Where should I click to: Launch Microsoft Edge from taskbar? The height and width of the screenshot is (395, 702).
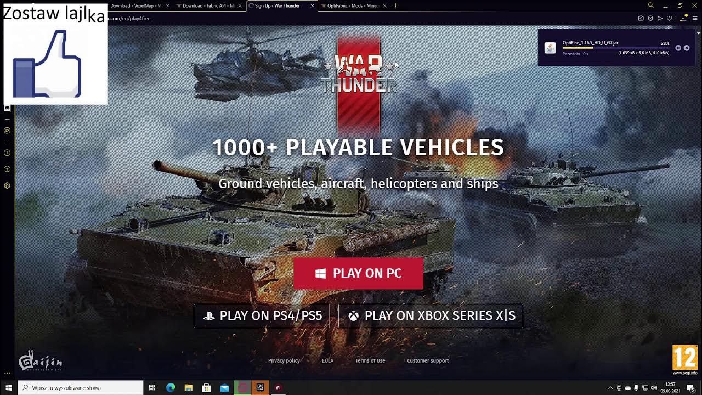pos(171,388)
